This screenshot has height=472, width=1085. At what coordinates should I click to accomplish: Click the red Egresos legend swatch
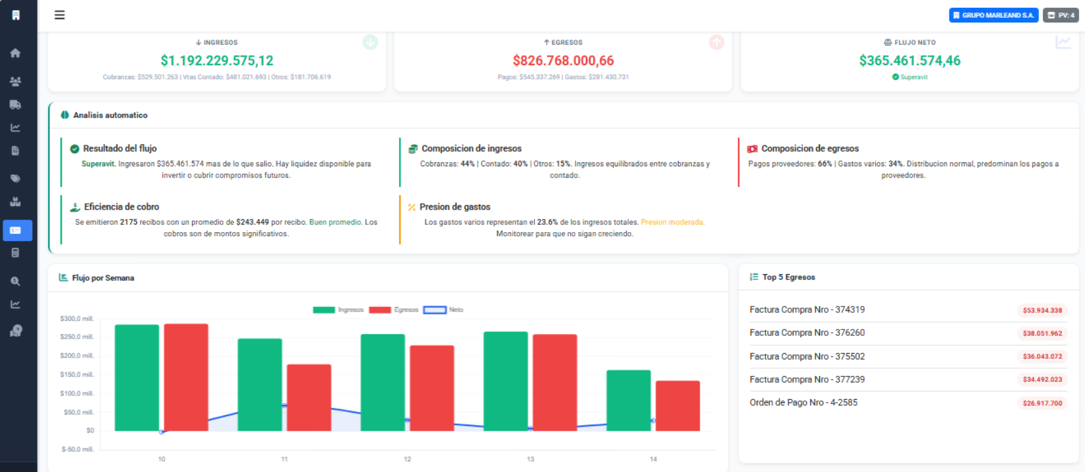tap(380, 310)
